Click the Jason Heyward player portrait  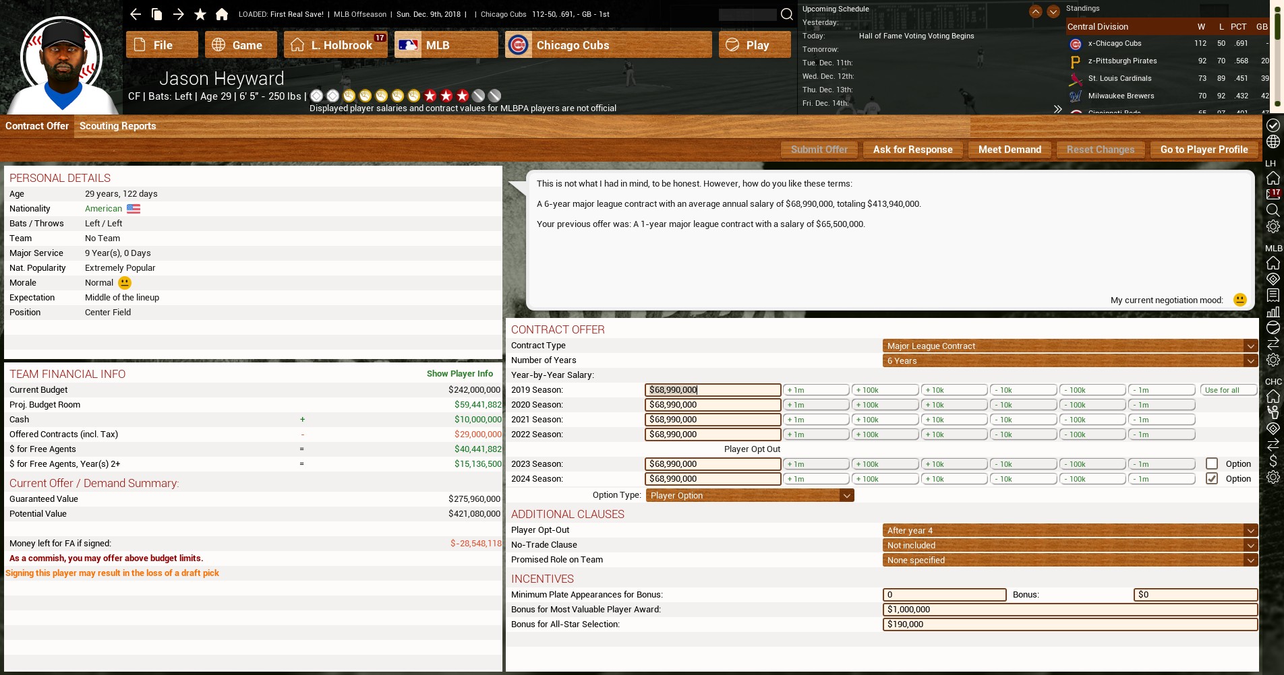coord(61,64)
